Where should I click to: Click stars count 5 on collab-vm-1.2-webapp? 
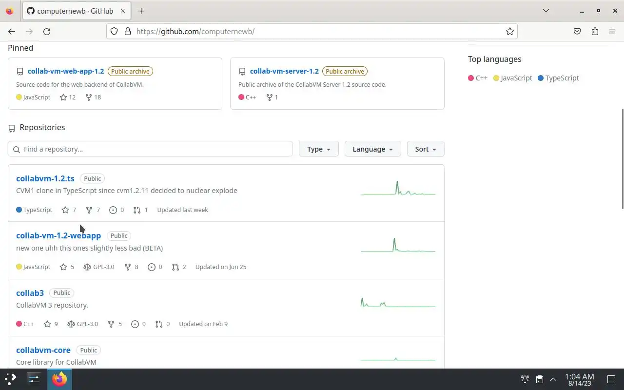click(67, 267)
